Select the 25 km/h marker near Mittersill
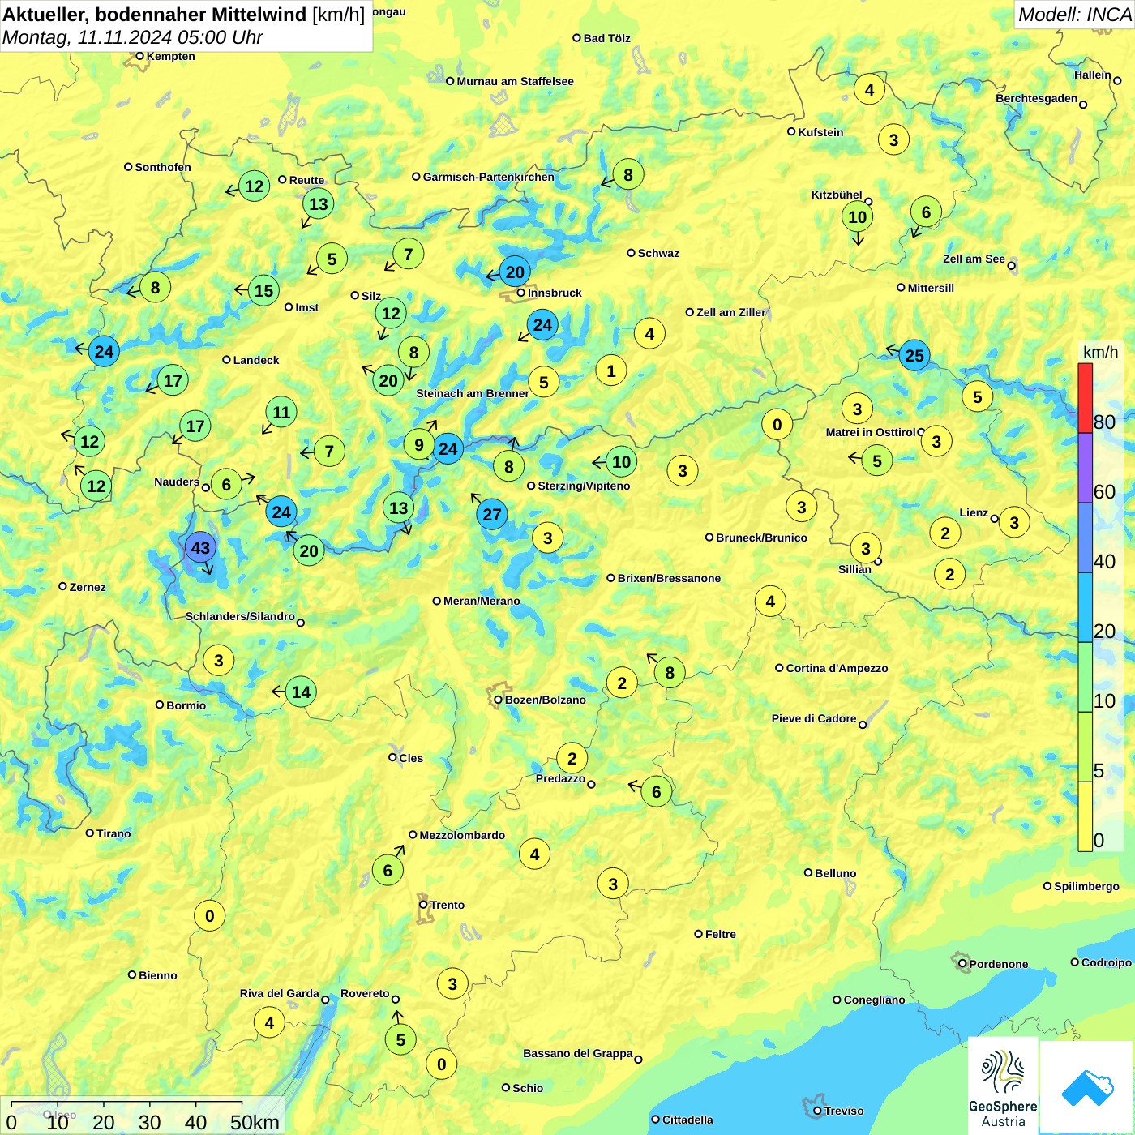1135x1135 pixels. coord(914,355)
